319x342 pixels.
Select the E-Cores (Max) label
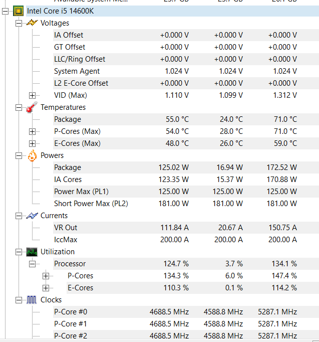coord(77,143)
